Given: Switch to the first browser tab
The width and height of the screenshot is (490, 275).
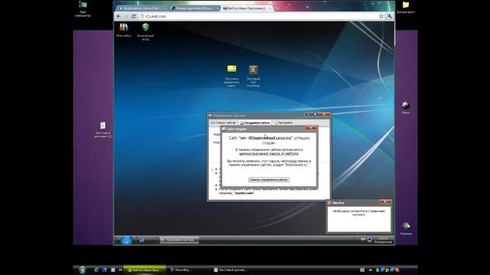Looking at the screenshot, I should coord(143,8).
